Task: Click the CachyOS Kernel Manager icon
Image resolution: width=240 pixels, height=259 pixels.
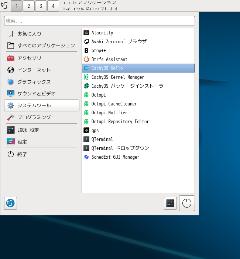Action: point(86,77)
